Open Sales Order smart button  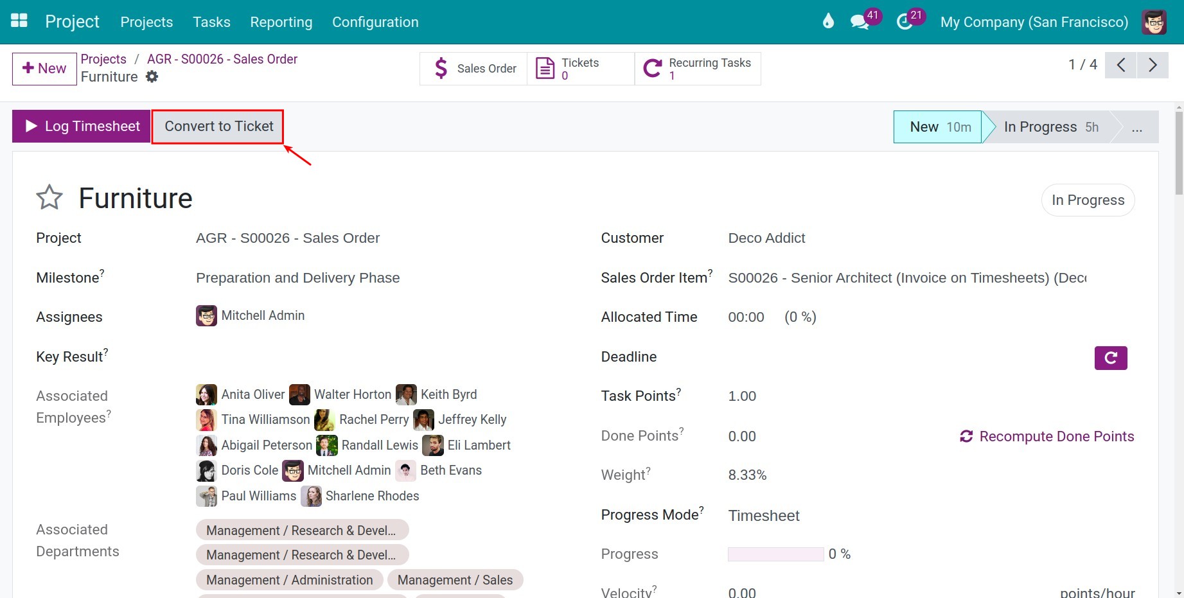tap(473, 69)
